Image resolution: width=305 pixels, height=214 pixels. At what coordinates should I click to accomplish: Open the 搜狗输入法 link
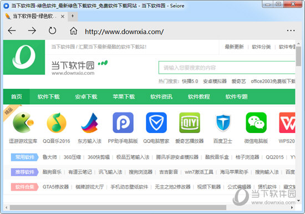point(267,172)
